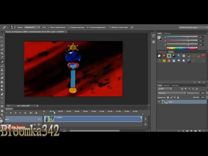
Task: Switch to the Styles tab
Action: coord(171,52)
